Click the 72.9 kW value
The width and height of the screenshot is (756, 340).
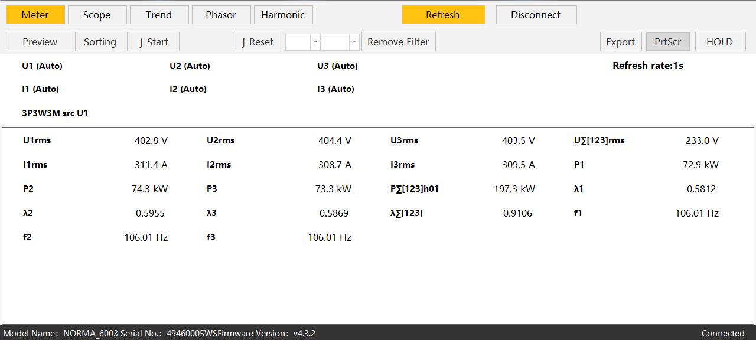pos(700,165)
